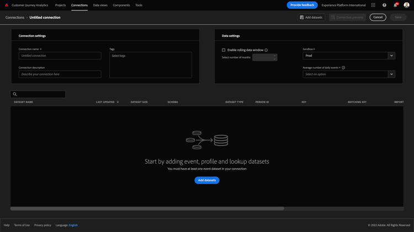
Task: Open the Projects menu
Action: pyautogui.click(x=60, y=5)
